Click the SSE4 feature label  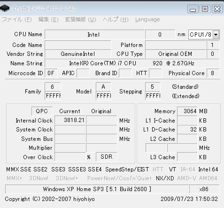[95, 169]
